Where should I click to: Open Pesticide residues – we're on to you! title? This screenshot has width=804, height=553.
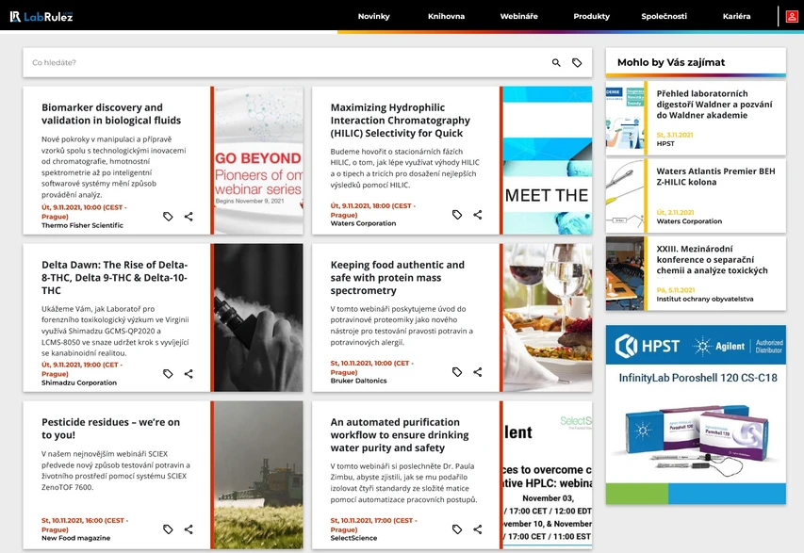pyautogui.click(x=111, y=429)
